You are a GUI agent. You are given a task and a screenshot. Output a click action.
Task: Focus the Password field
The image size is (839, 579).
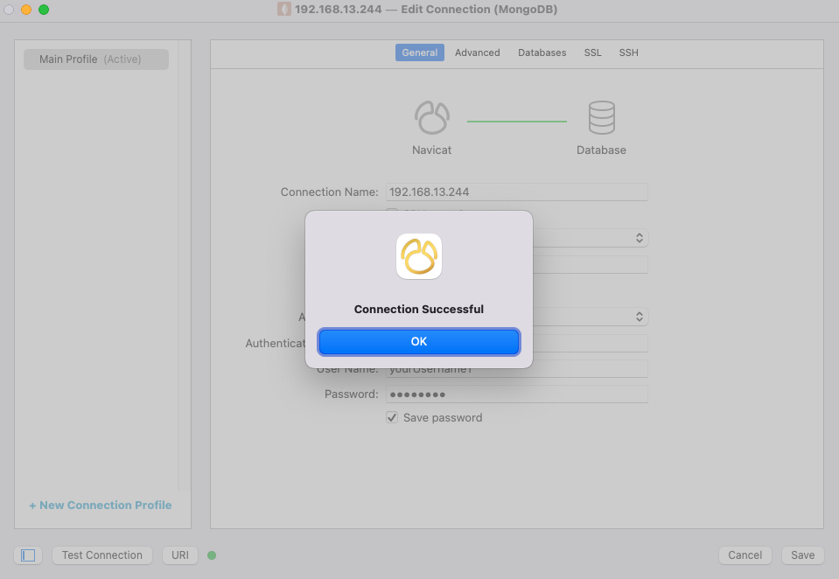pos(516,394)
